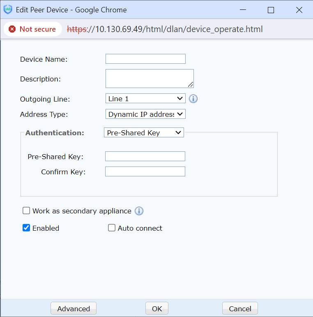Screen dimensions: 313x317
Task: Click the Not secure warning badge
Action: 32,29
